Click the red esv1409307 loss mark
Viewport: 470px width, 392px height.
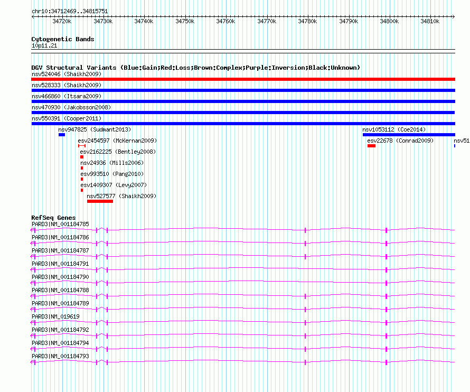coord(82,190)
